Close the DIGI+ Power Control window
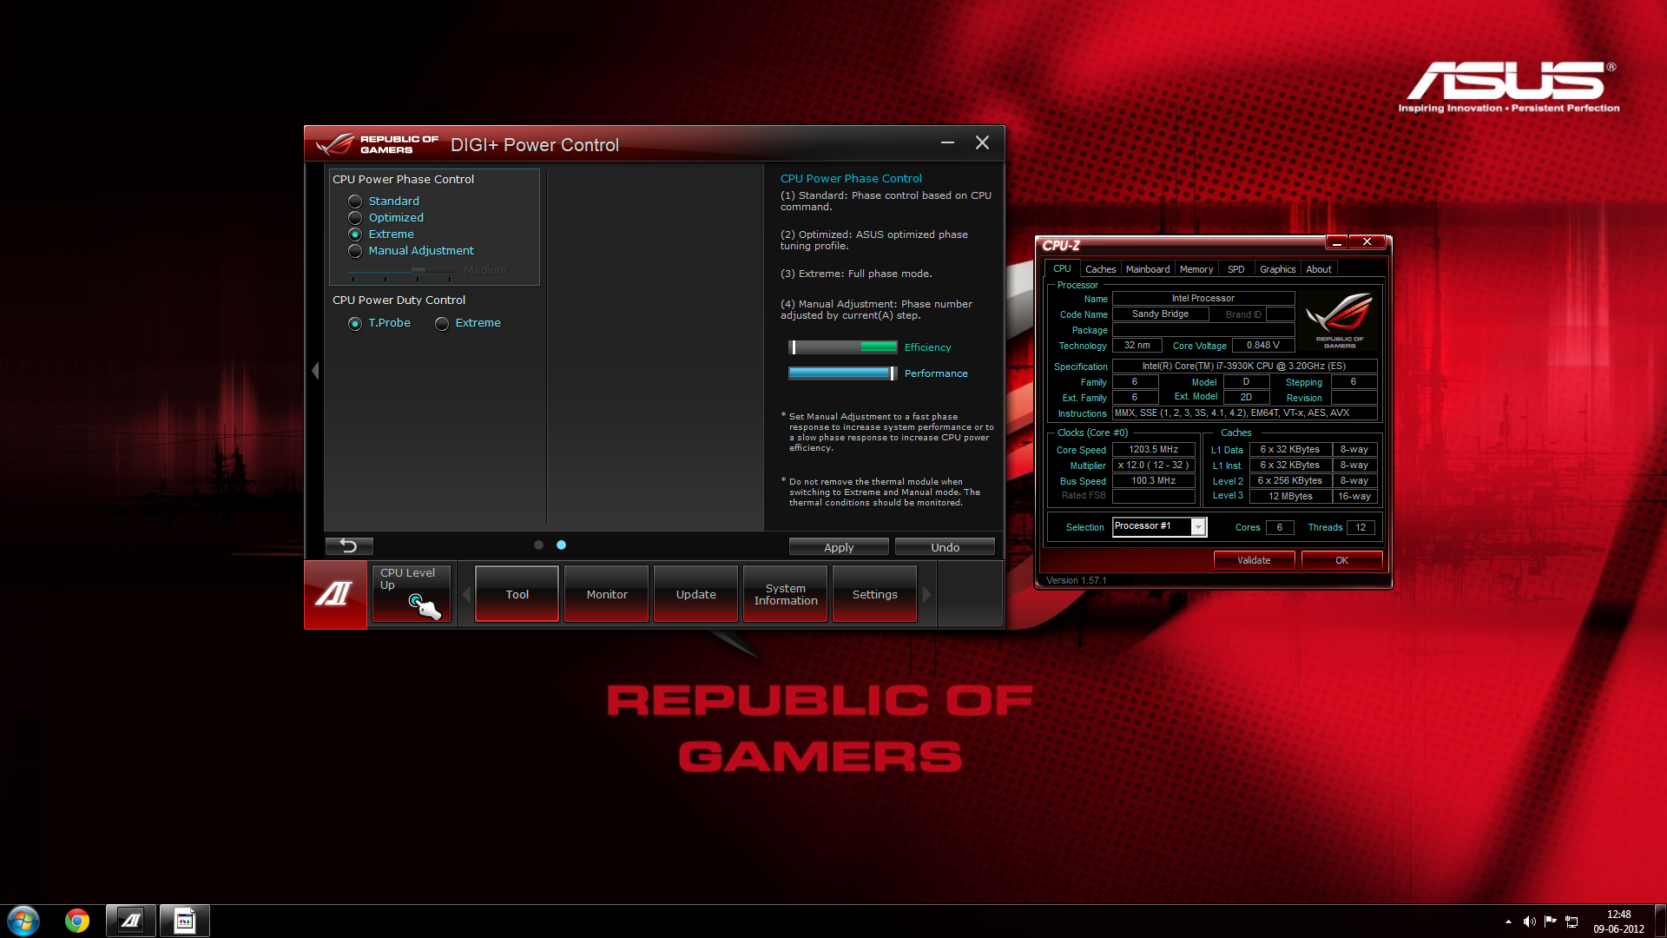This screenshot has width=1667, height=938. tap(982, 142)
